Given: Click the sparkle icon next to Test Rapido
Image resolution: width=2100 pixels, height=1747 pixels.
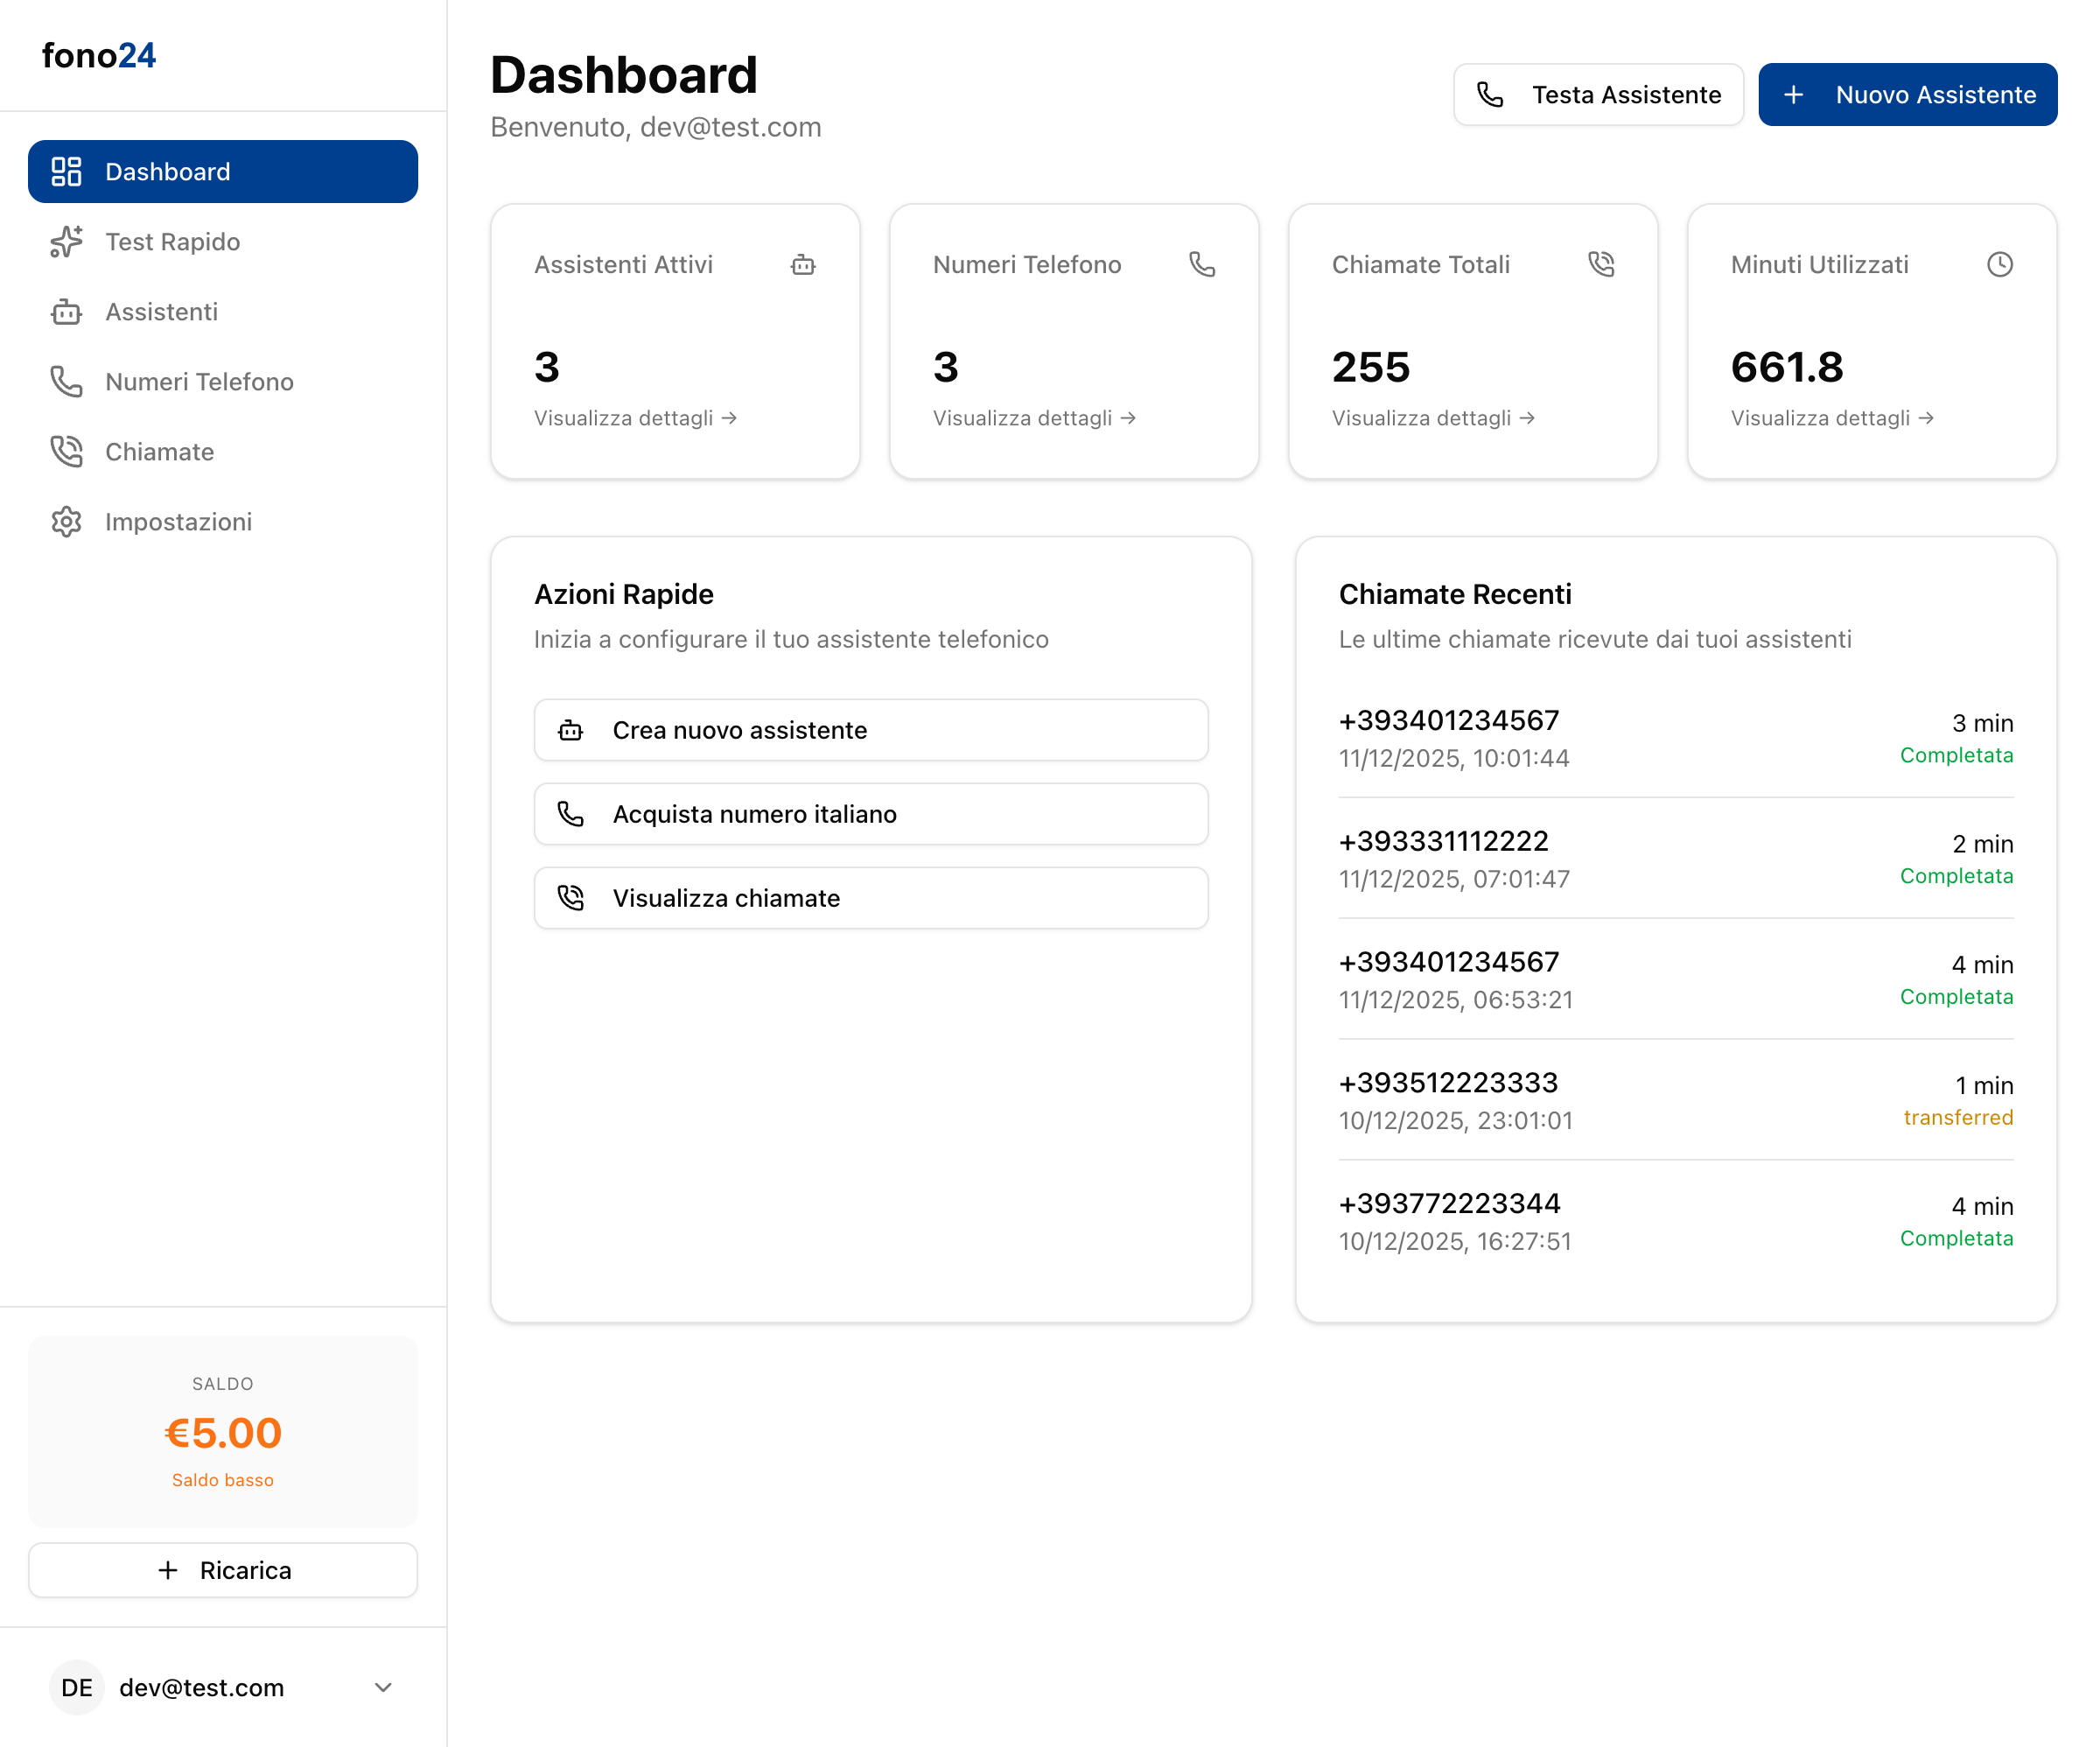Looking at the screenshot, I should pyautogui.click(x=65, y=242).
